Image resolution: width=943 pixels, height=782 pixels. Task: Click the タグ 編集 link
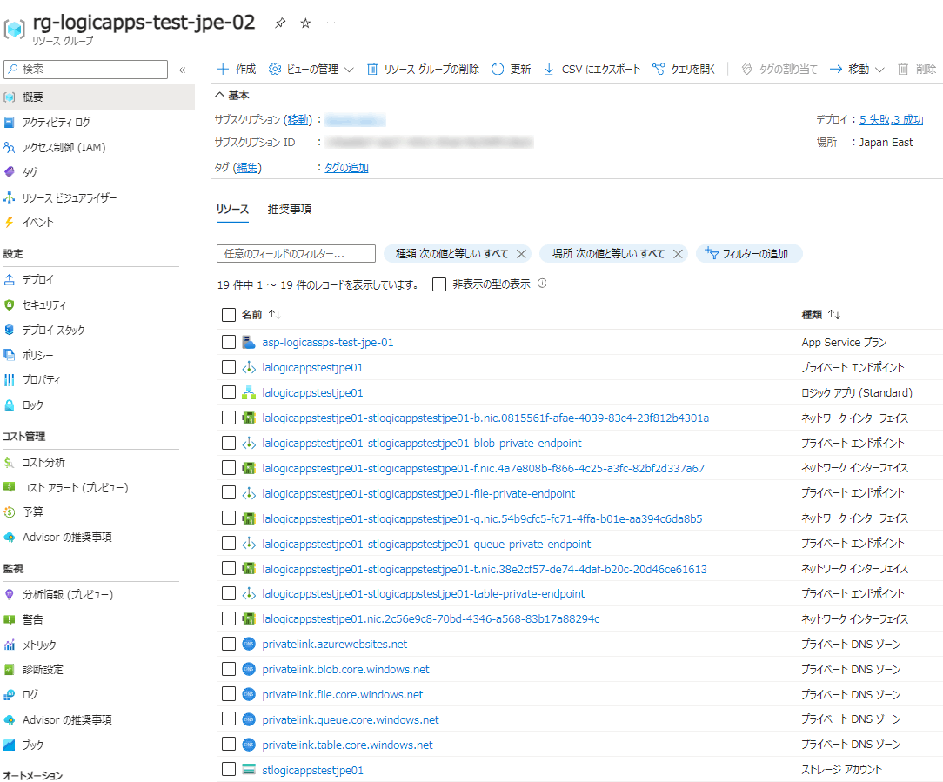(x=247, y=167)
